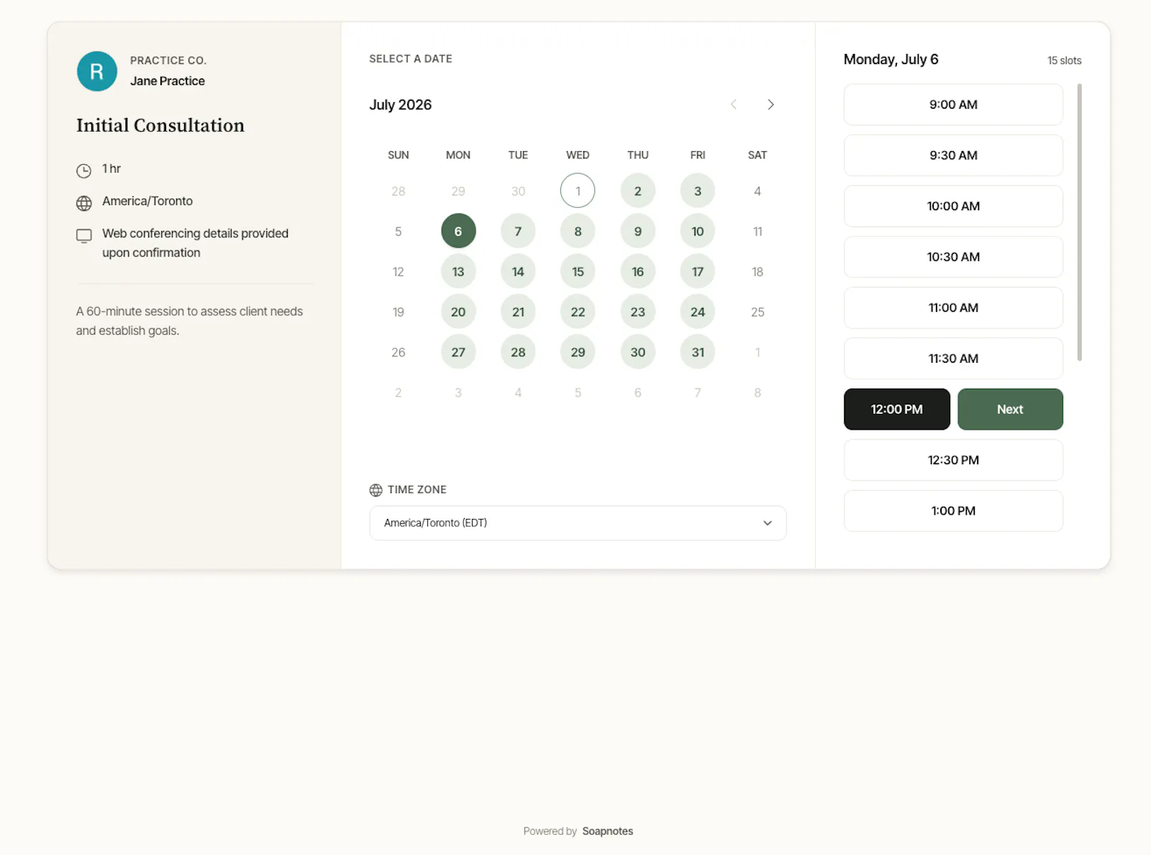Viewport: 1151px width, 855px height.
Task: Select July 1 on the calendar
Action: (x=578, y=191)
